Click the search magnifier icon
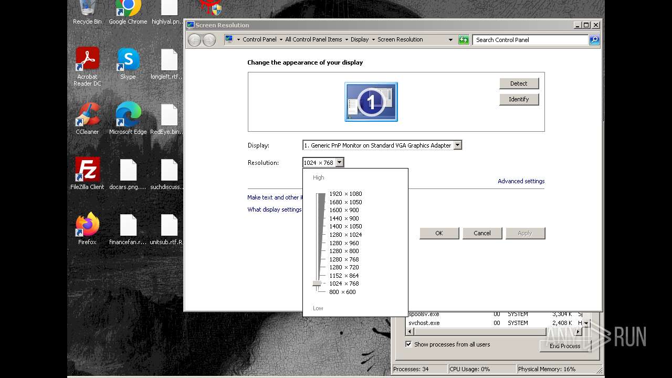 click(x=594, y=40)
